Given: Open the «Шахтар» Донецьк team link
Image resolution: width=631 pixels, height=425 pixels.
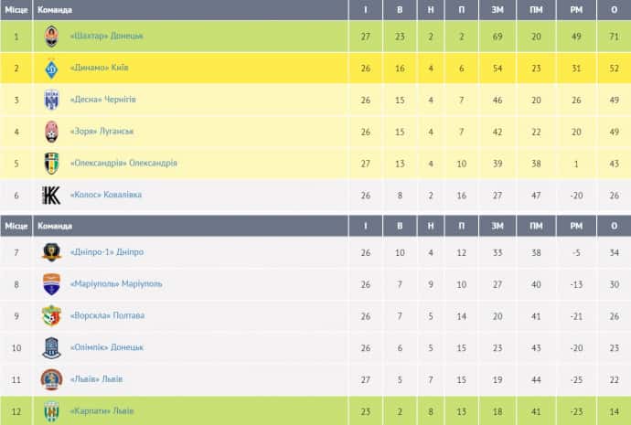Looking at the screenshot, I should click(x=107, y=36).
